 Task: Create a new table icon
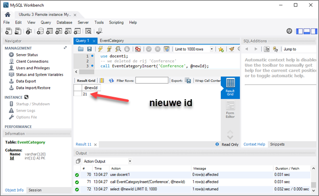click(x=50, y=31)
